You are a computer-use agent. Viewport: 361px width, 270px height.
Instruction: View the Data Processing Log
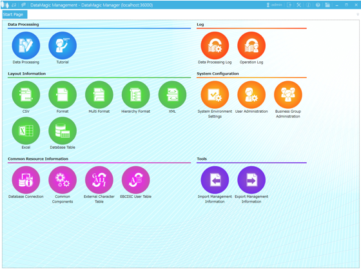215,45
